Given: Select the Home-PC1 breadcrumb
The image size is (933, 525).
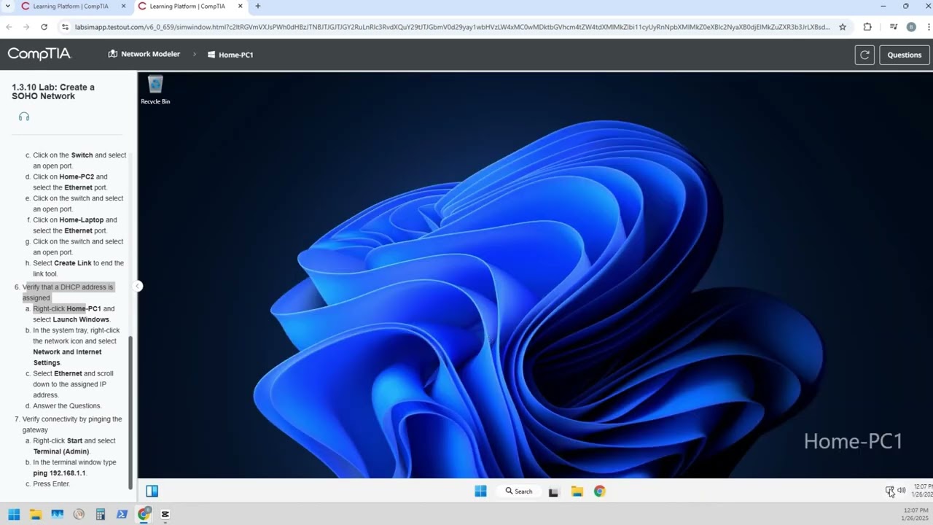Looking at the screenshot, I should (230, 55).
